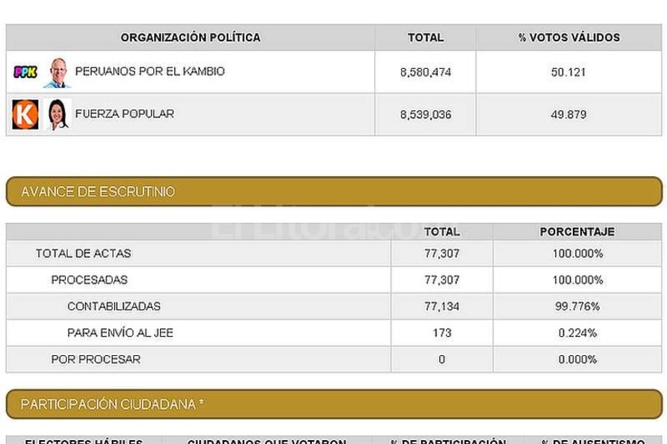Image resolution: width=667 pixels, height=444 pixels.
Task: Click the 8,580,474 vote total cell
Action: 426,72
